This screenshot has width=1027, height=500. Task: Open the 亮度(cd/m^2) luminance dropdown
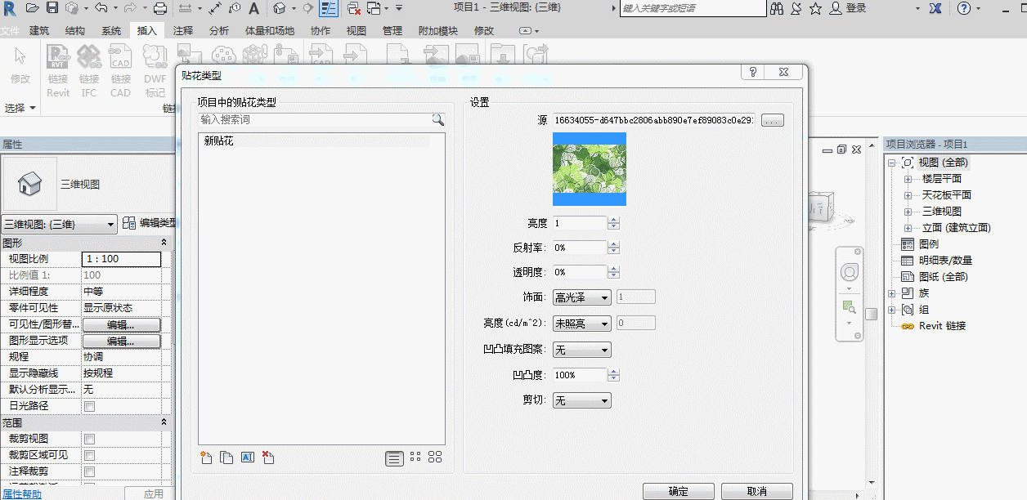pyautogui.click(x=582, y=324)
